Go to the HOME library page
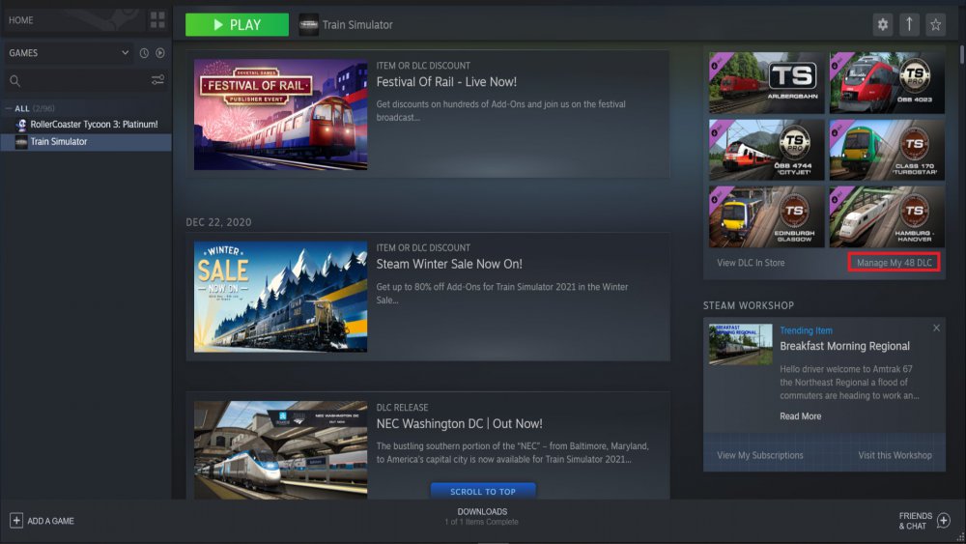This screenshot has height=544, width=966. click(21, 20)
